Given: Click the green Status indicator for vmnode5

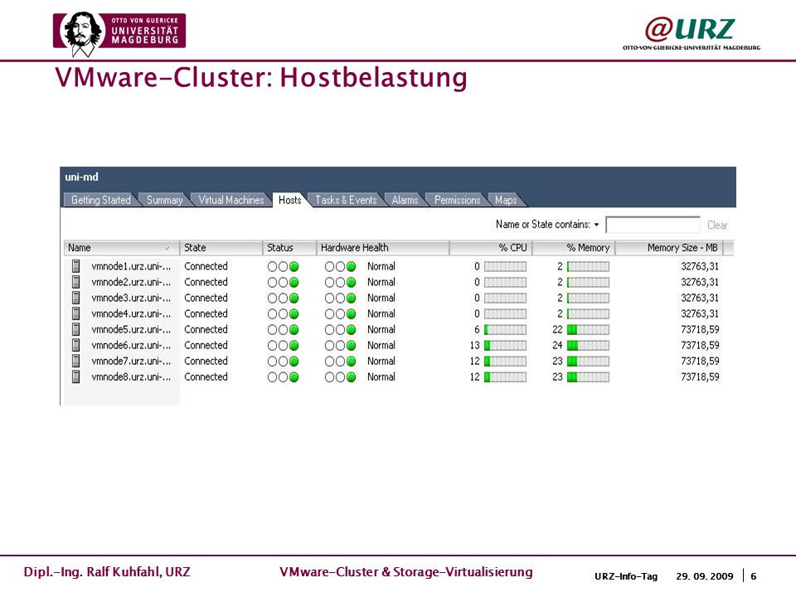Looking at the screenshot, I should click(x=294, y=329).
